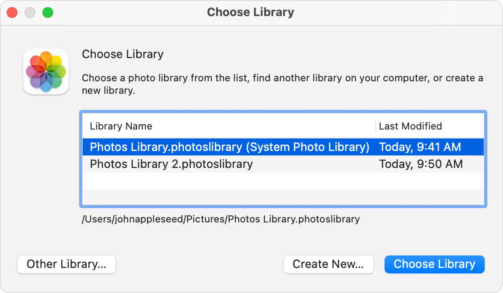Open a different library via Other Library...
The image size is (503, 293).
(x=66, y=264)
